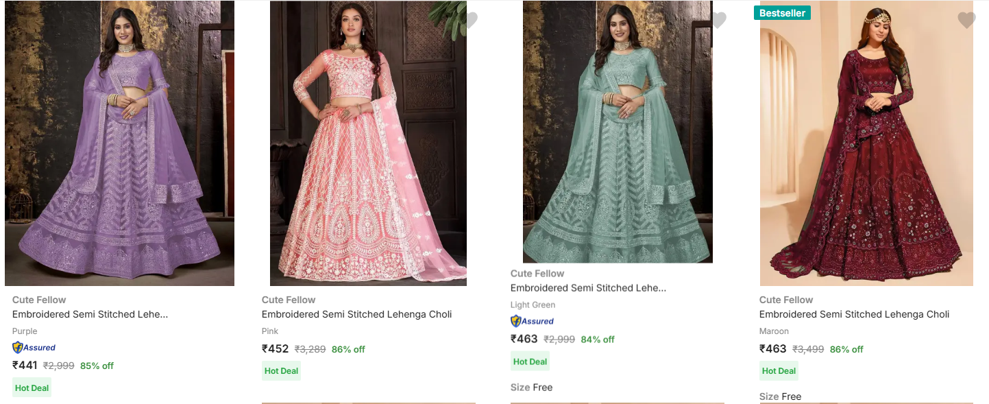Click Hot Deal tag under the Purple lehenga

pyautogui.click(x=32, y=388)
